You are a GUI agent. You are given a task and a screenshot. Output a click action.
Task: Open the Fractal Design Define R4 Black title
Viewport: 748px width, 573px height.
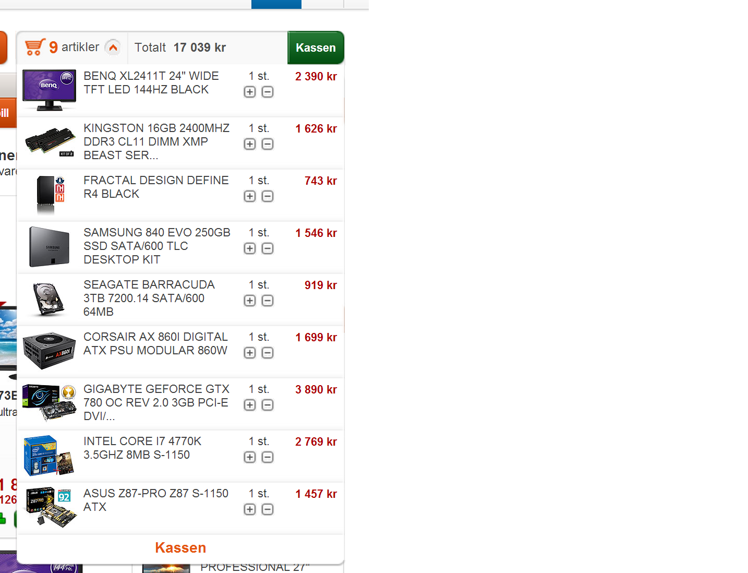[x=156, y=187]
